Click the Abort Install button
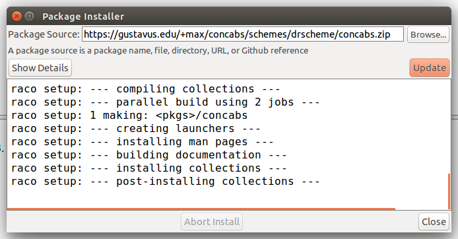Viewport: 458px width, 239px height. coord(212,222)
